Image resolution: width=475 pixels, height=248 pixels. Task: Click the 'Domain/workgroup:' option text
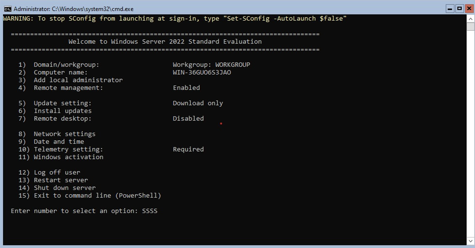tap(66, 65)
